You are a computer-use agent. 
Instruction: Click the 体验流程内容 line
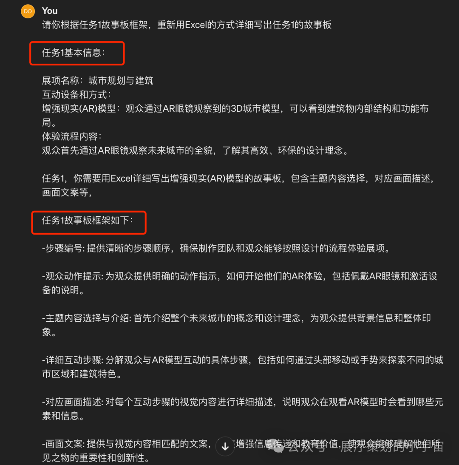point(72,136)
